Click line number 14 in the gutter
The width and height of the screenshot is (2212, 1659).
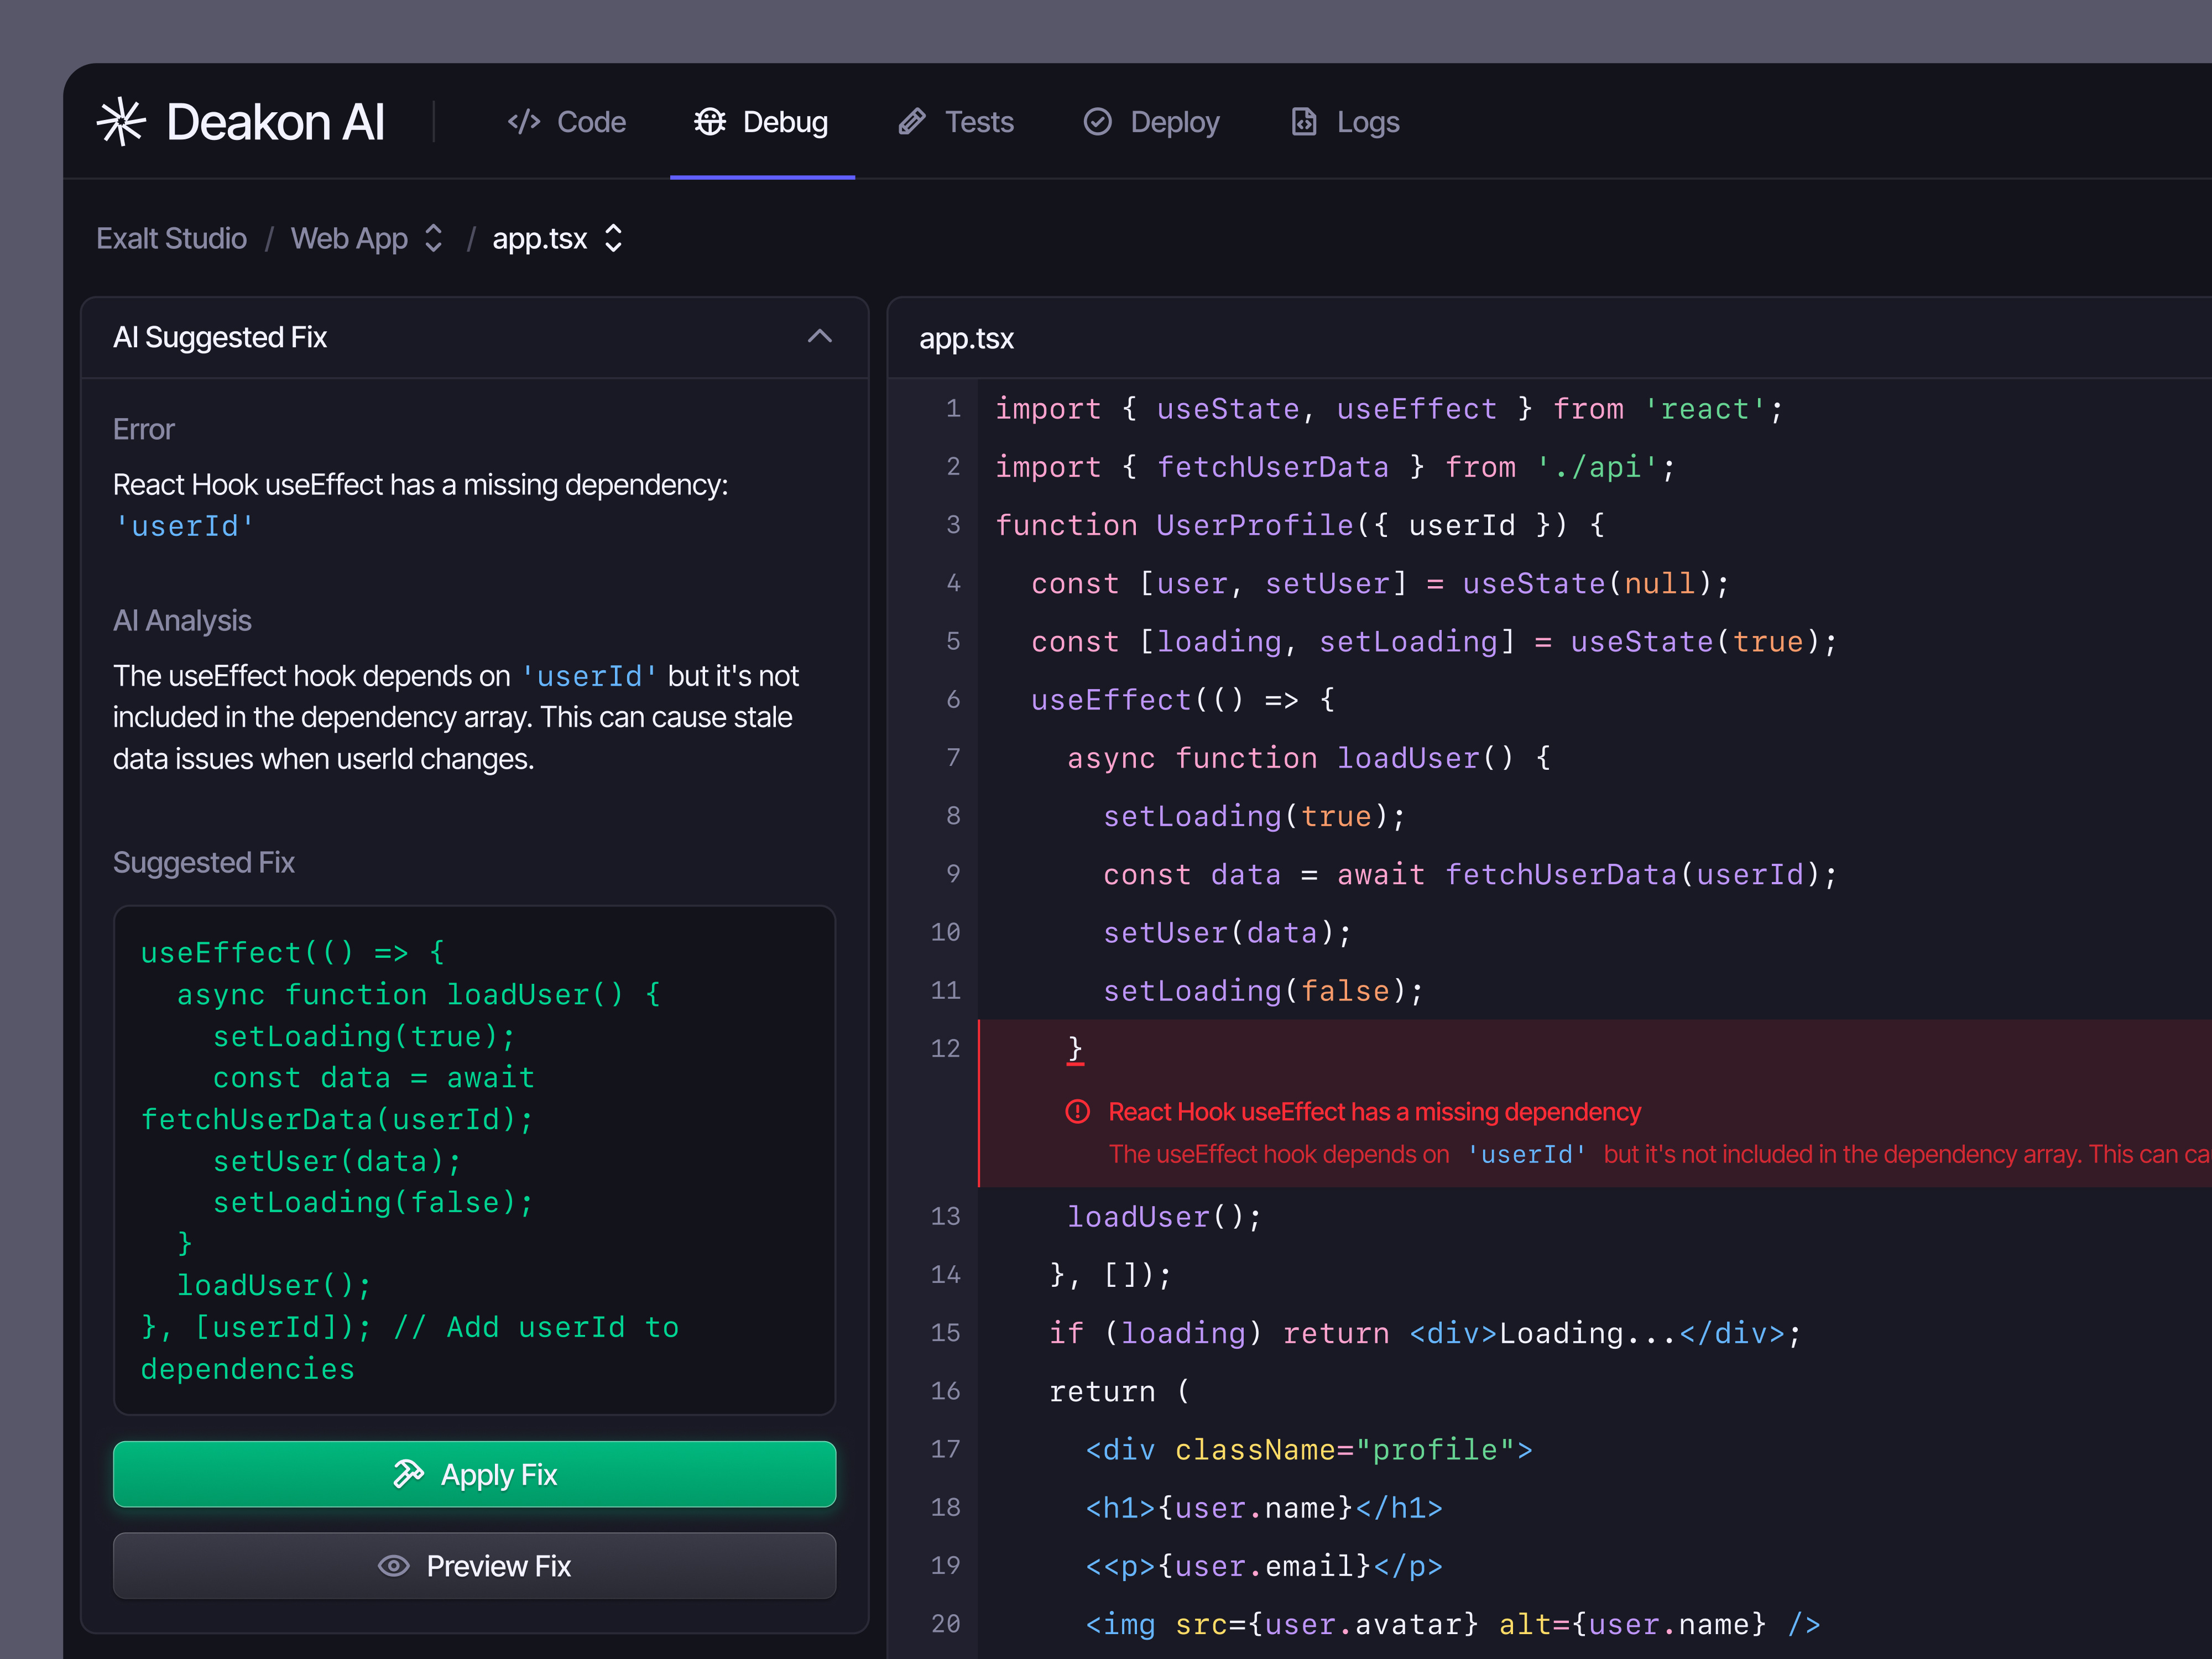(x=945, y=1275)
